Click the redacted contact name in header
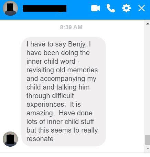The image size is (150, 157). pyautogui.click(x=45, y=8)
